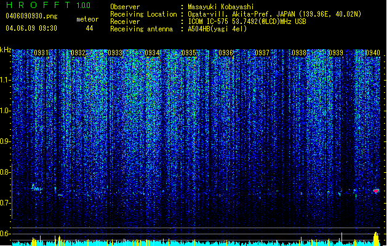Click the 0934 time marker
Image resolution: width=387 pixels, height=246 pixels.
[152, 53]
